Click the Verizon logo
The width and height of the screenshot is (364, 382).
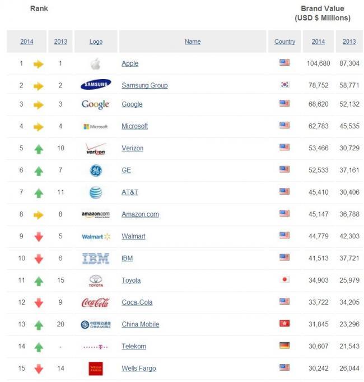(96, 149)
